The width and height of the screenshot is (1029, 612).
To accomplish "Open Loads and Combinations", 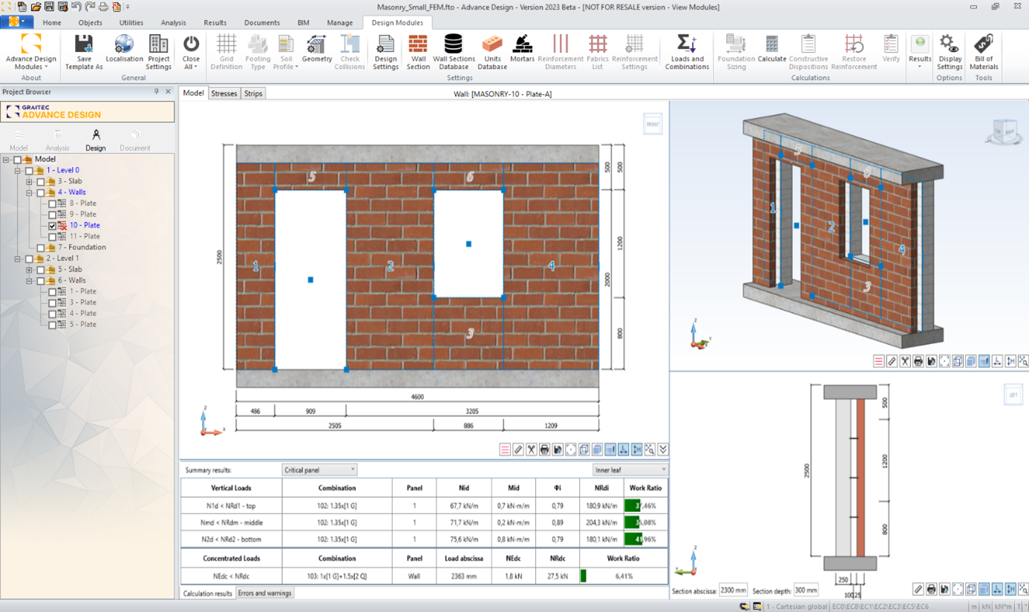I will (687, 52).
